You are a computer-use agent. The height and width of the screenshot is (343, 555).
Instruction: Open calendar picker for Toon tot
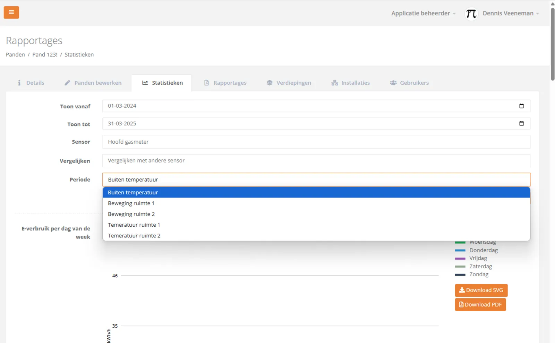tap(521, 124)
